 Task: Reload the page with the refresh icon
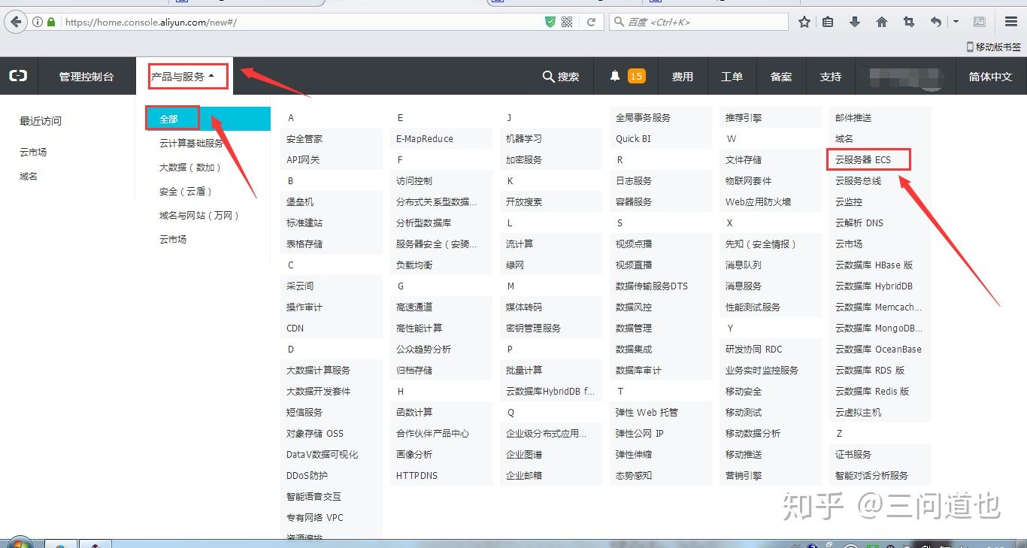pyautogui.click(x=591, y=22)
